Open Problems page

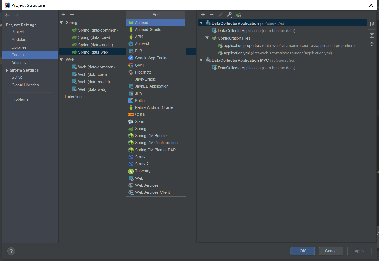[20, 99]
